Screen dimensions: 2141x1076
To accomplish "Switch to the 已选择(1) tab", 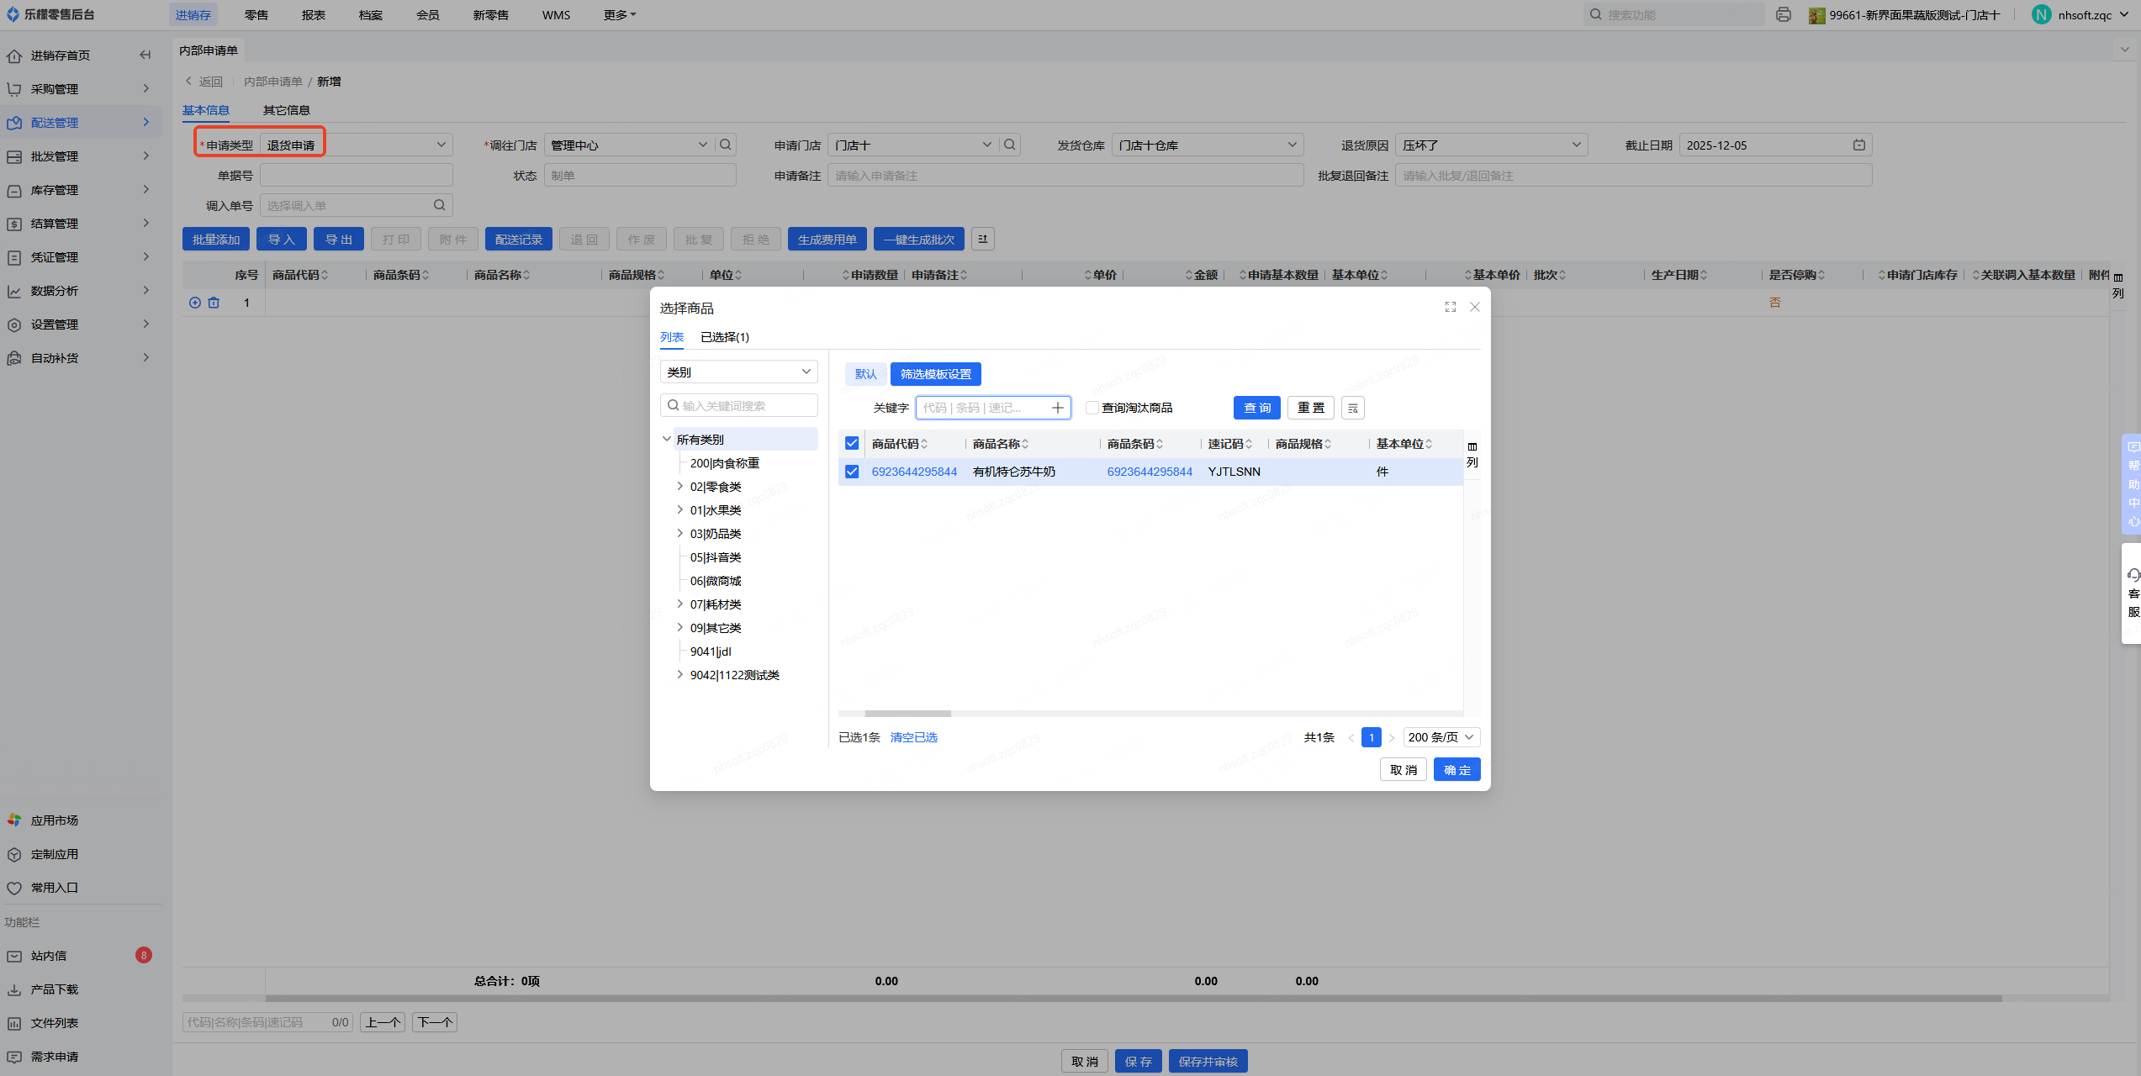I will tap(724, 337).
